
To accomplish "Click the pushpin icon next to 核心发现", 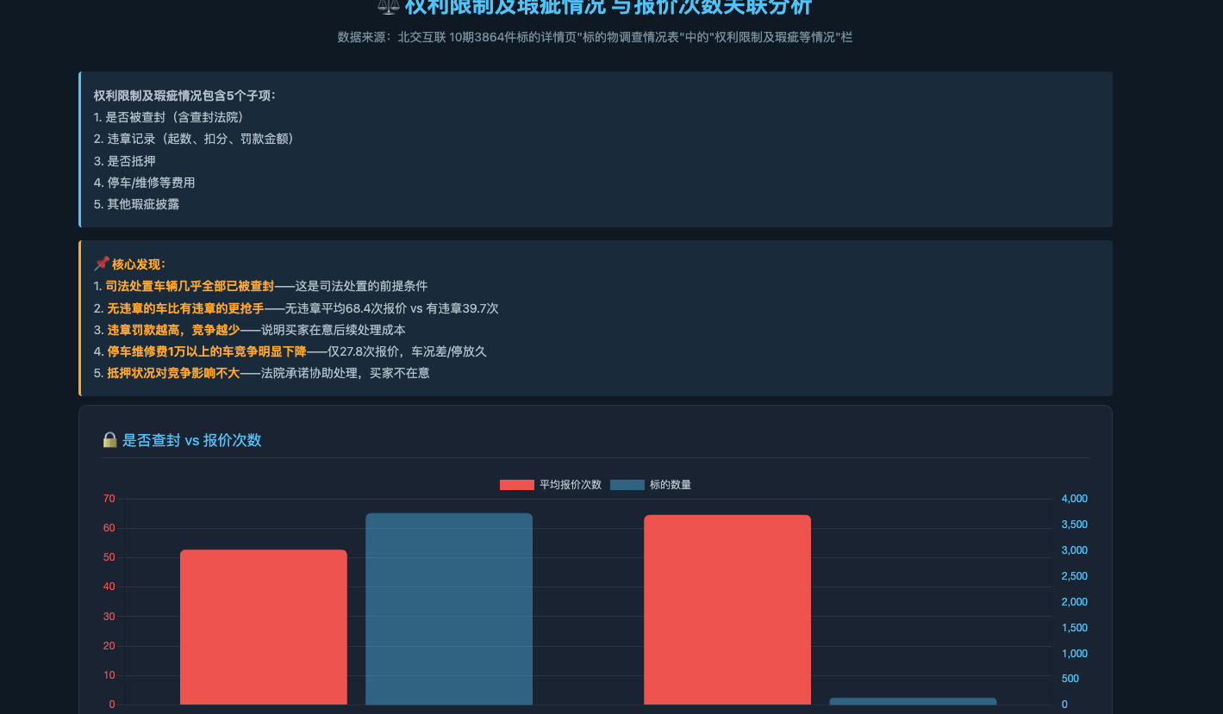I will pyautogui.click(x=101, y=264).
